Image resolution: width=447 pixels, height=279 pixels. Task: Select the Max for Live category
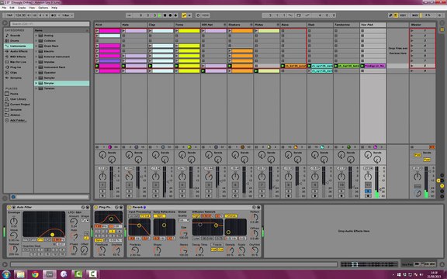(x=18, y=62)
